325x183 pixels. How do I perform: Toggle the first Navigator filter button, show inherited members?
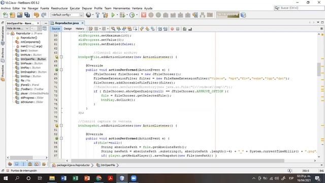10,164
